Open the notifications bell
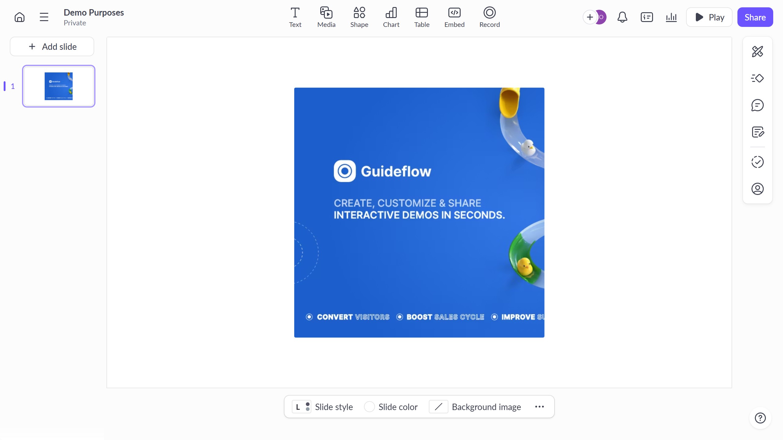Screen dimensions: 783x440 click(622, 17)
